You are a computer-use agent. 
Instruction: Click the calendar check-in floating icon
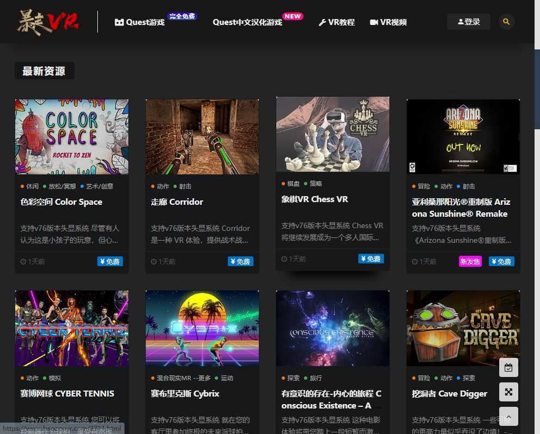tap(508, 368)
